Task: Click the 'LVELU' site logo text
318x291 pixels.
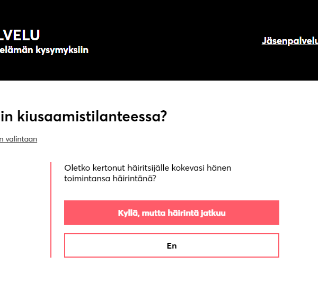Action: pos(20,35)
